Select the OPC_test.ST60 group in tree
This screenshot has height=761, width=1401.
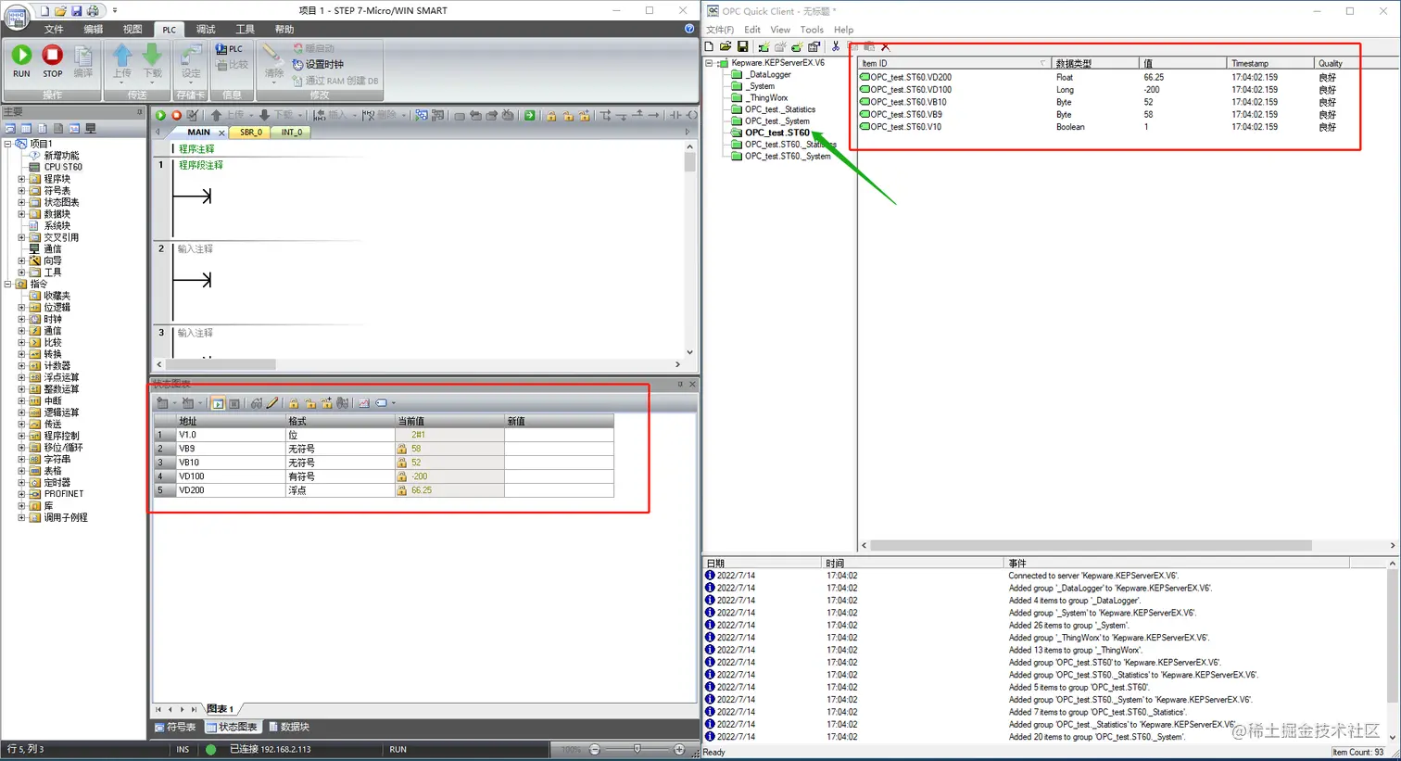tap(776, 133)
